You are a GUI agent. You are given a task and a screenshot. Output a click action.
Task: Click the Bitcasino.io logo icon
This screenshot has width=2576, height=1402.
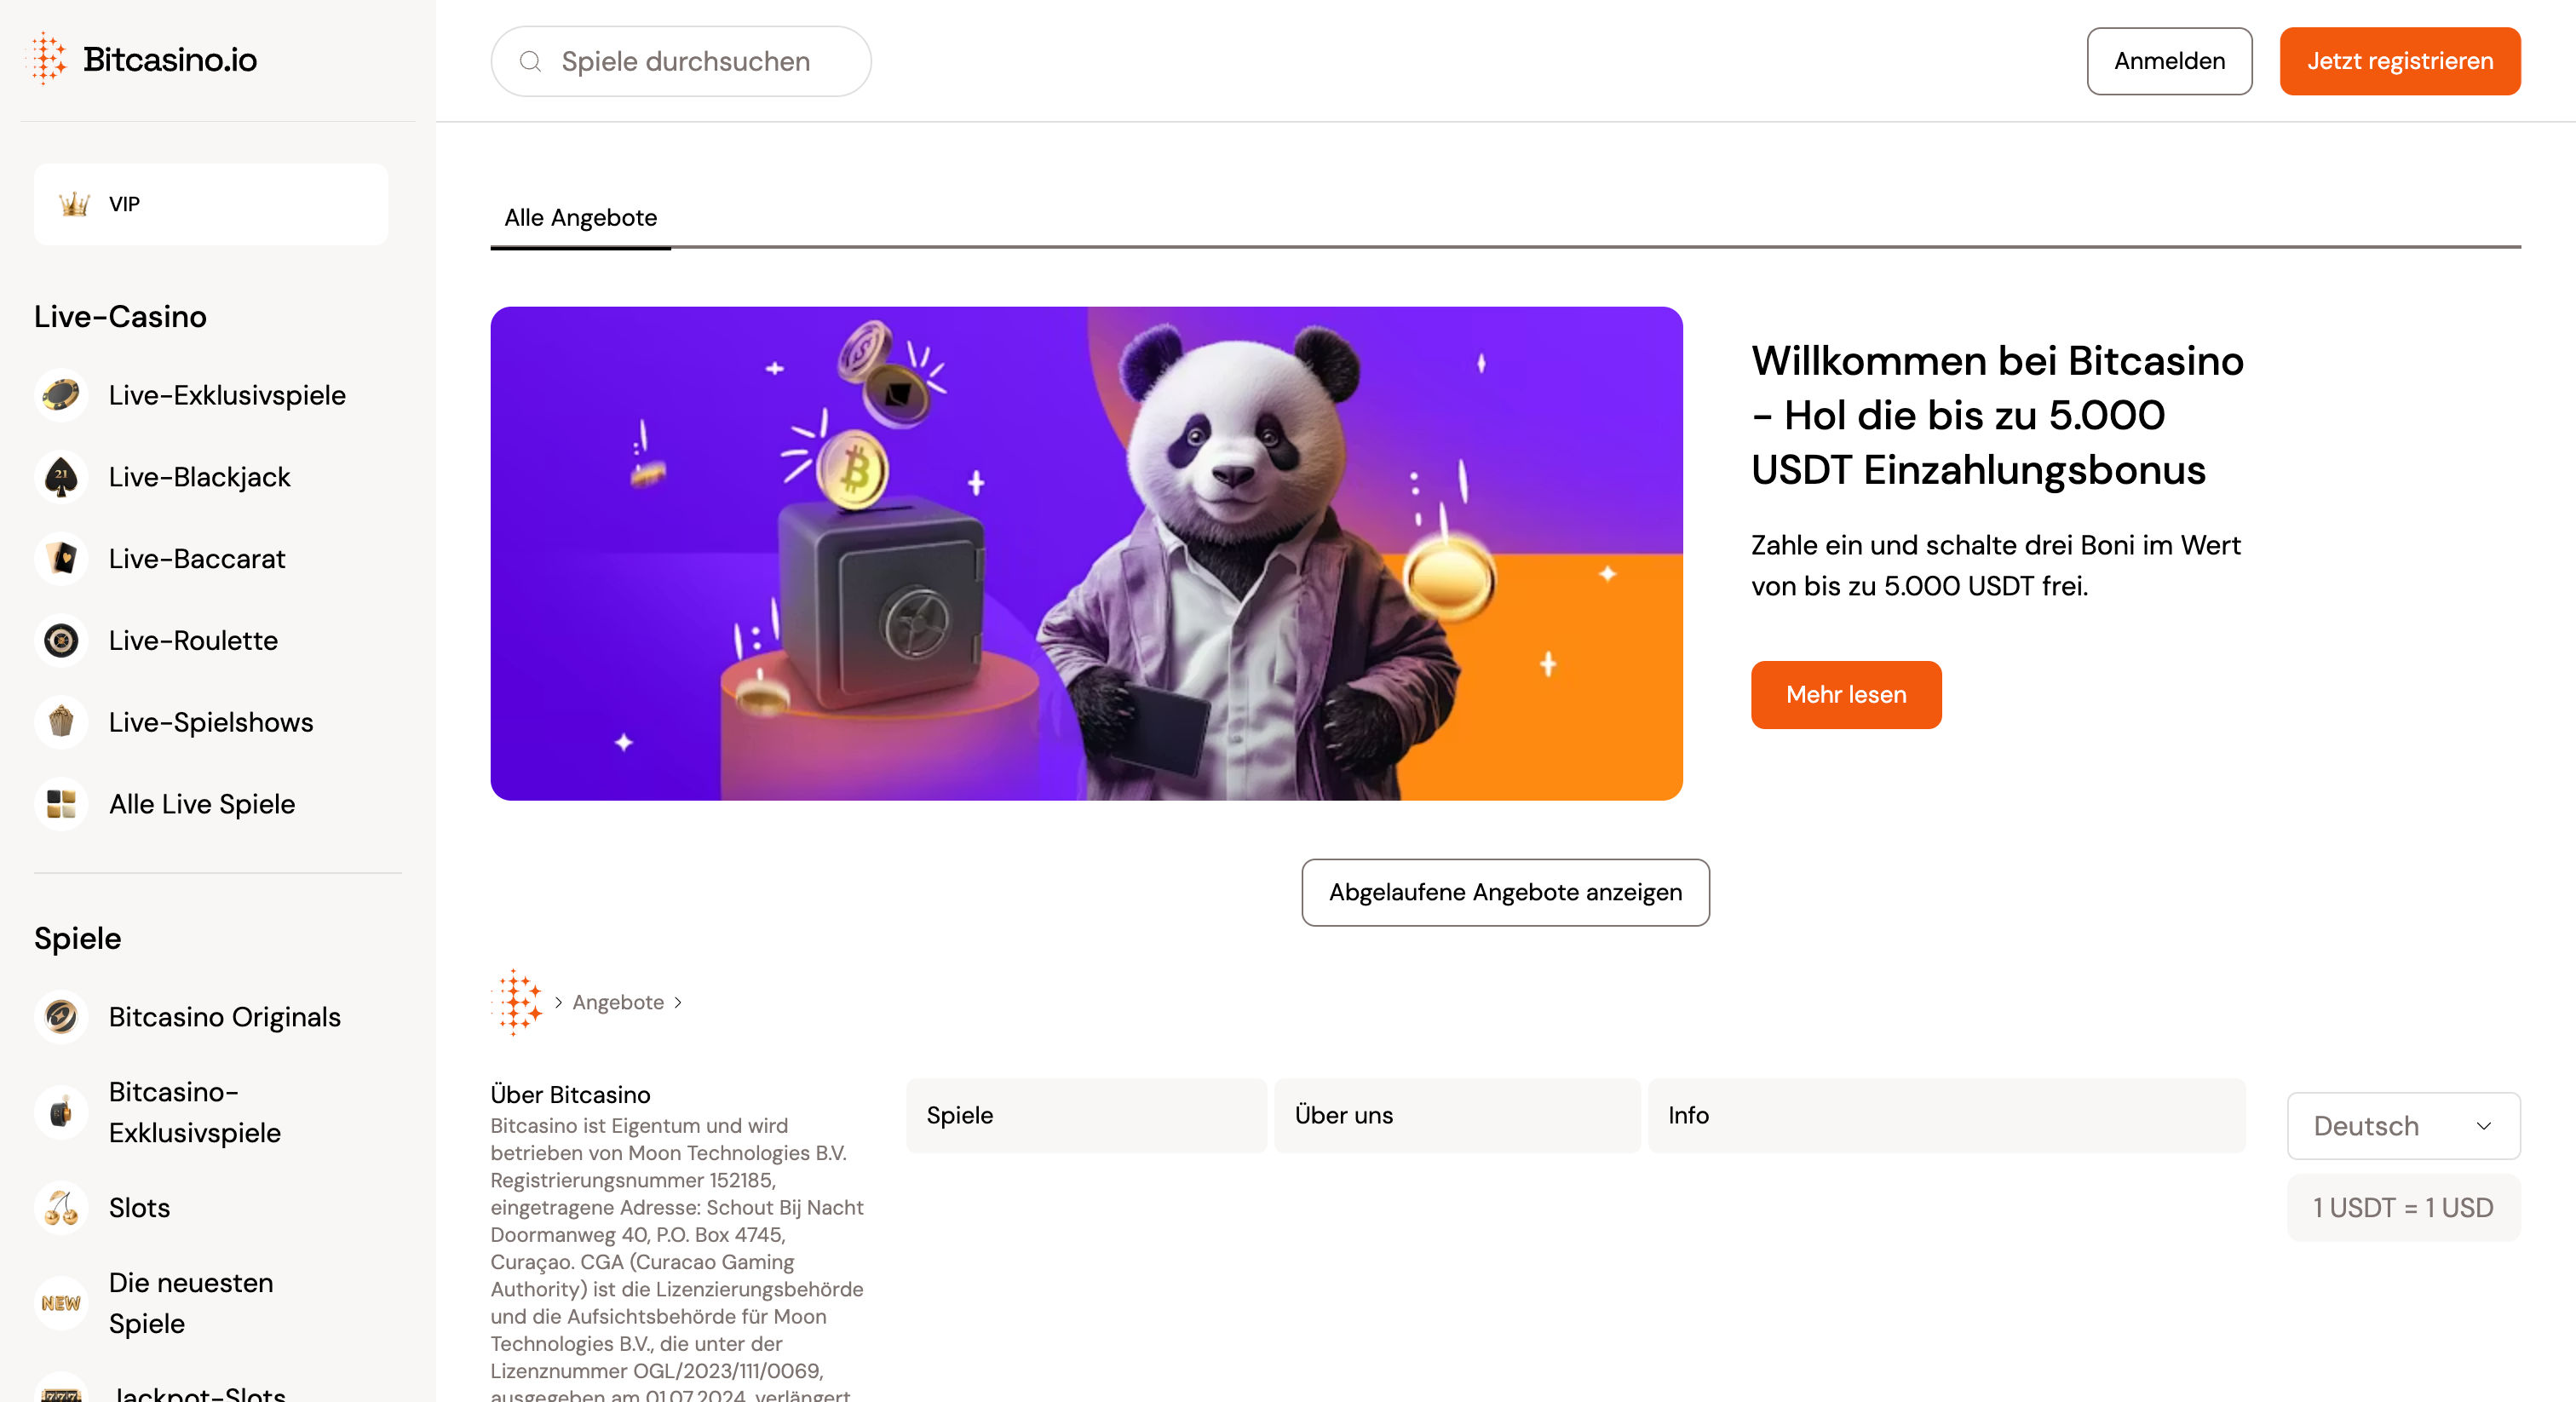[x=48, y=59]
